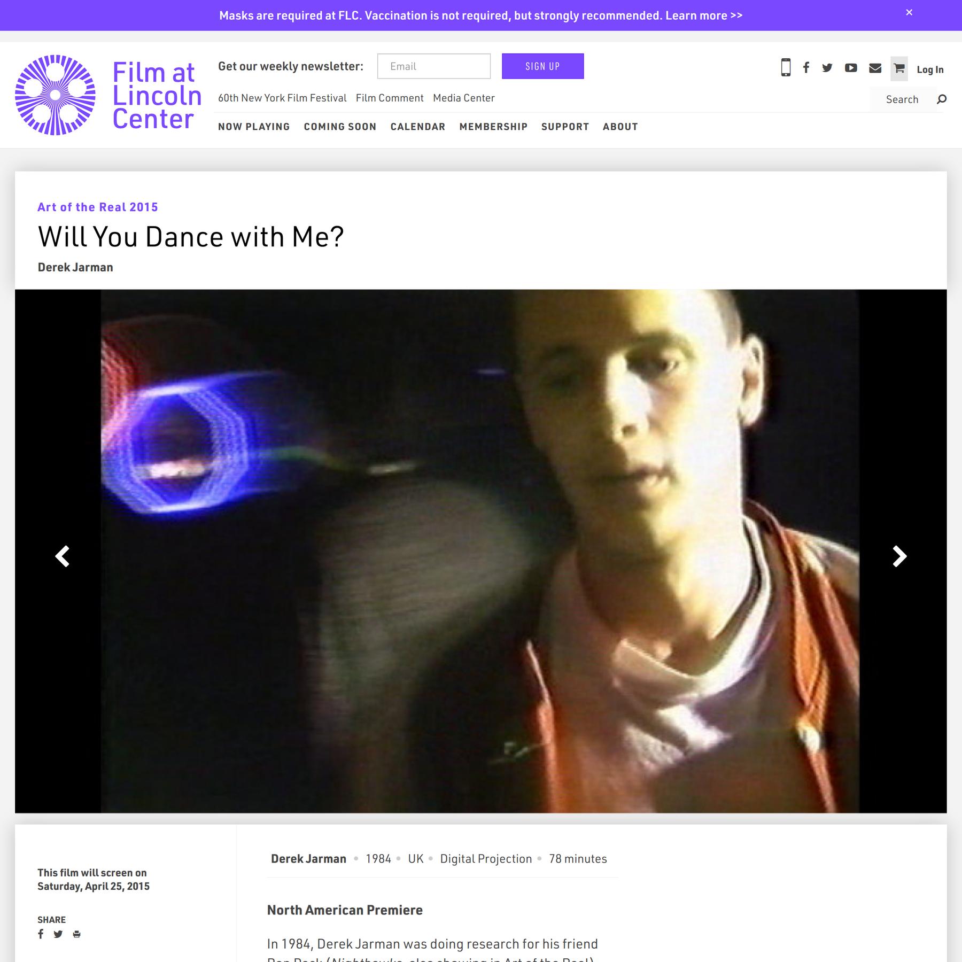Image resolution: width=962 pixels, height=962 pixels.
Task: Open 60th New York Film Festival link
Action: [282, 98]
